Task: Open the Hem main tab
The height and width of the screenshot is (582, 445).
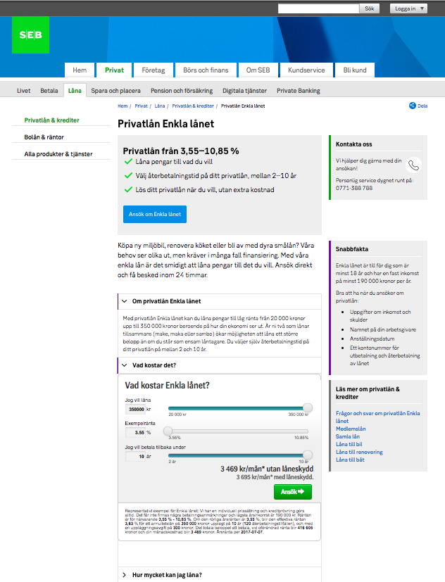Action: tap(80, 70)
